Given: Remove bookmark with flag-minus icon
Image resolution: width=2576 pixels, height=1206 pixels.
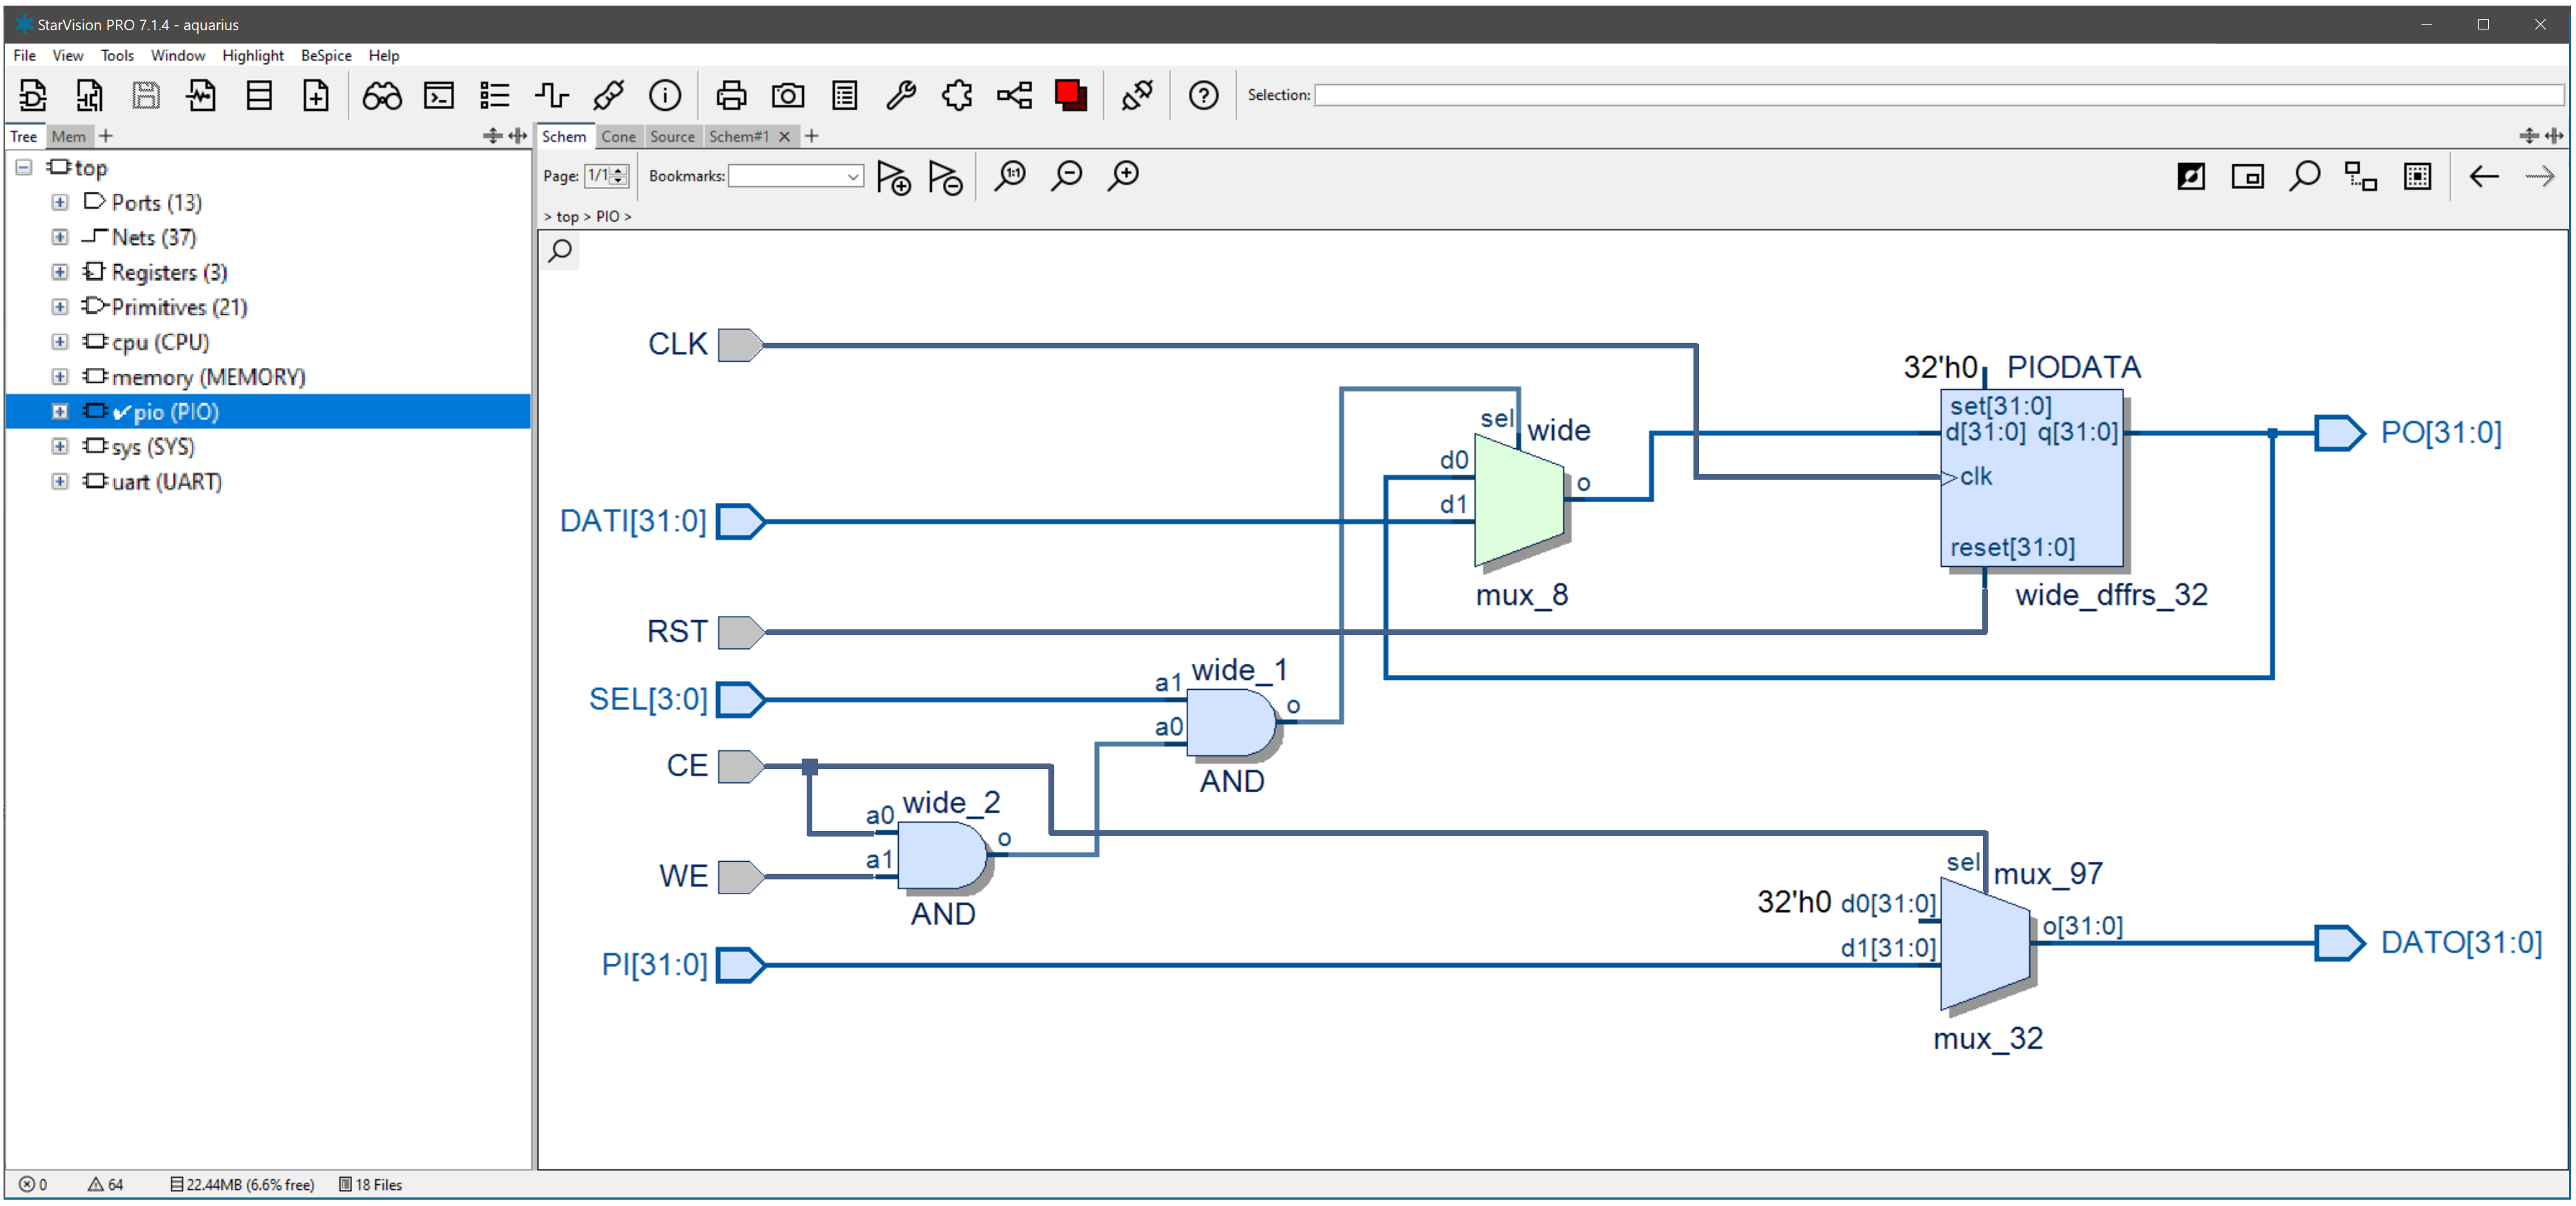Looking at the screenshot, I should coord(945,177).
